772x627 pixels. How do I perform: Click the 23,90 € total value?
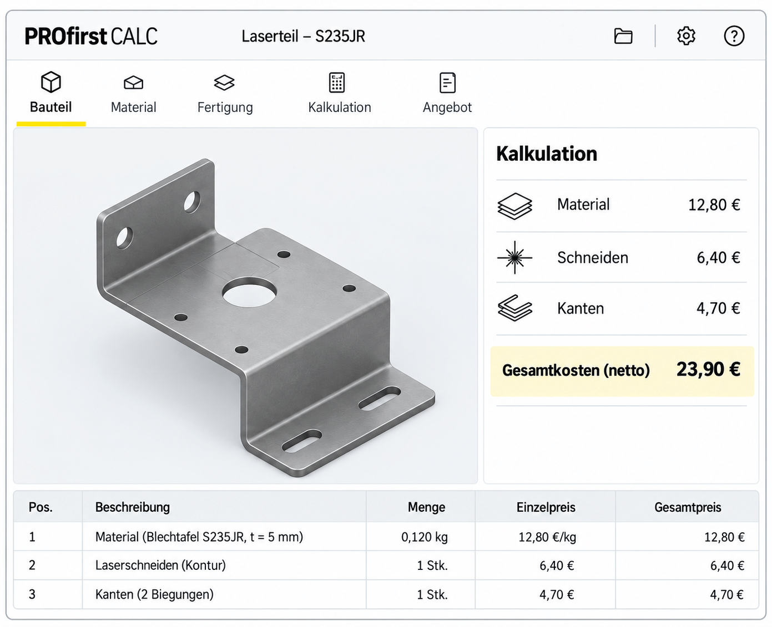point(709,369)
